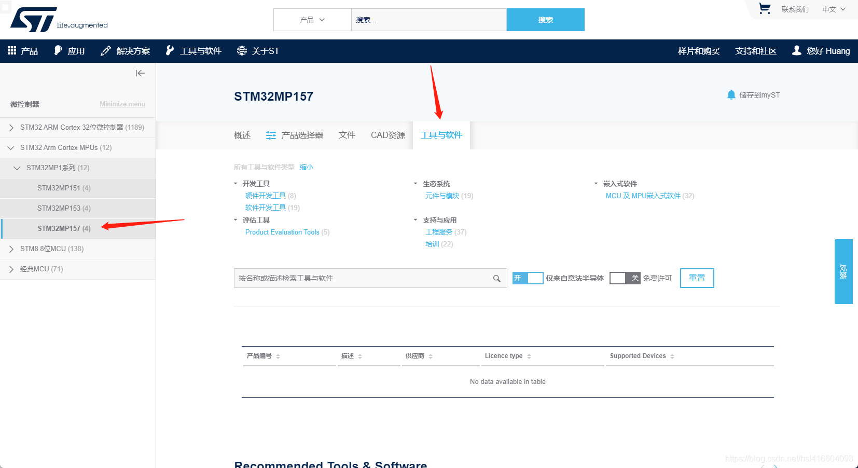Open 支持和社区 menu
The width and height of the screenshot is (858, 468).
(756, 51)
